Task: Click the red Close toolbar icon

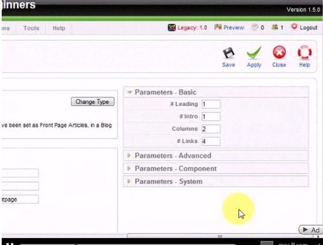Action: pyautogui.click(x=279, y=52)
